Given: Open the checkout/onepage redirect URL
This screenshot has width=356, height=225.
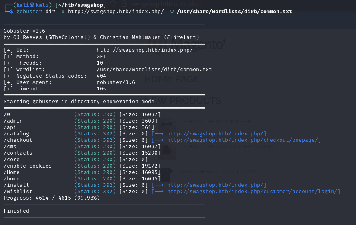Looking at the screenshot, I should click(244, 140).
